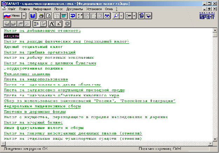Open link Налог на добавленную стоимость

click(42, 31)
